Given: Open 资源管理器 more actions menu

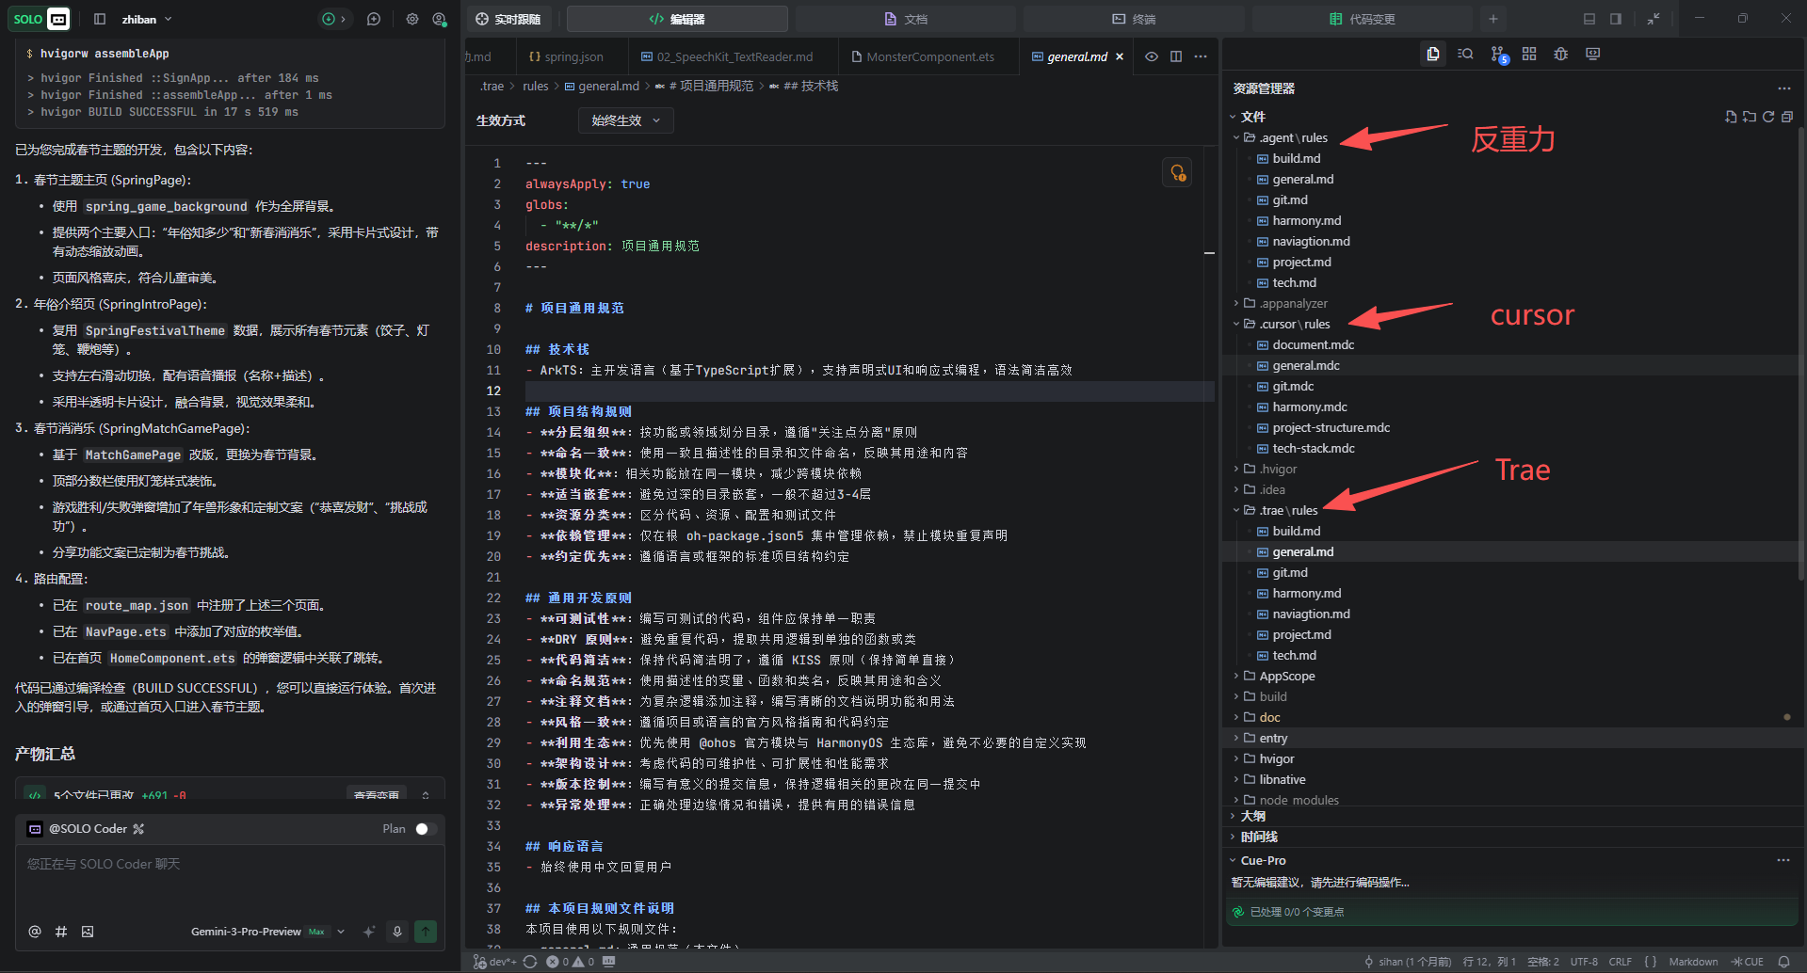Looking at the screenshot, I should point(1784,88).
